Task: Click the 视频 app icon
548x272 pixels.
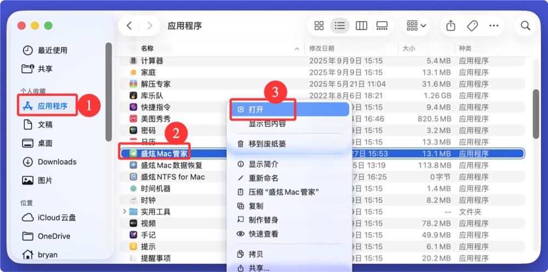Action: (x=133, y=223)
